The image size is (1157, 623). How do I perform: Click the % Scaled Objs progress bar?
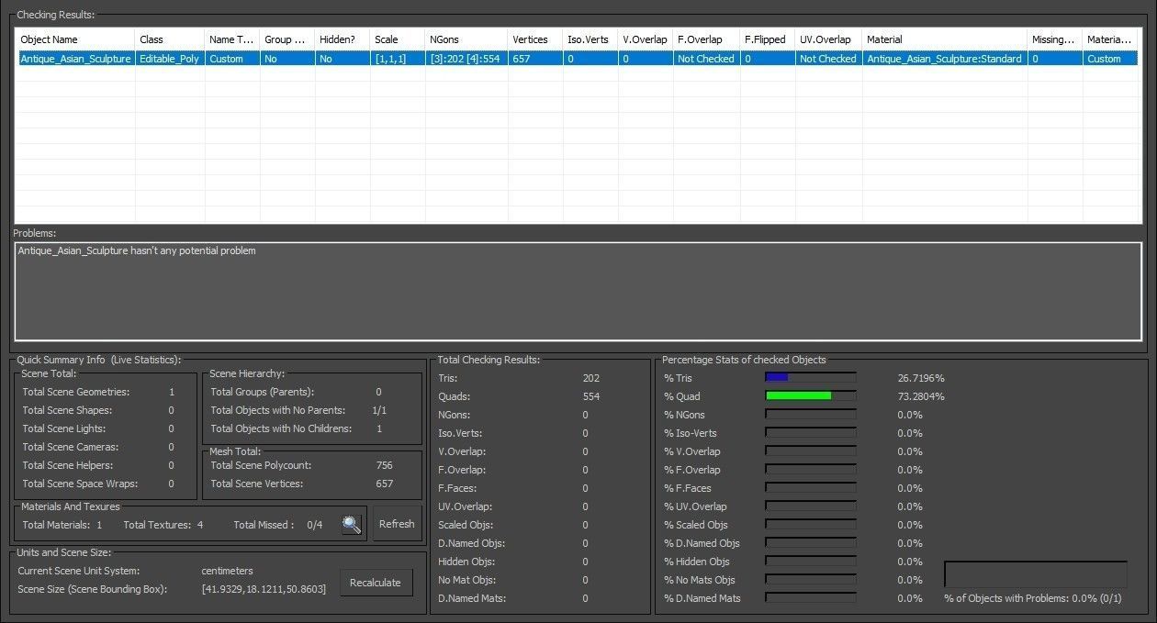click(811, 525)
